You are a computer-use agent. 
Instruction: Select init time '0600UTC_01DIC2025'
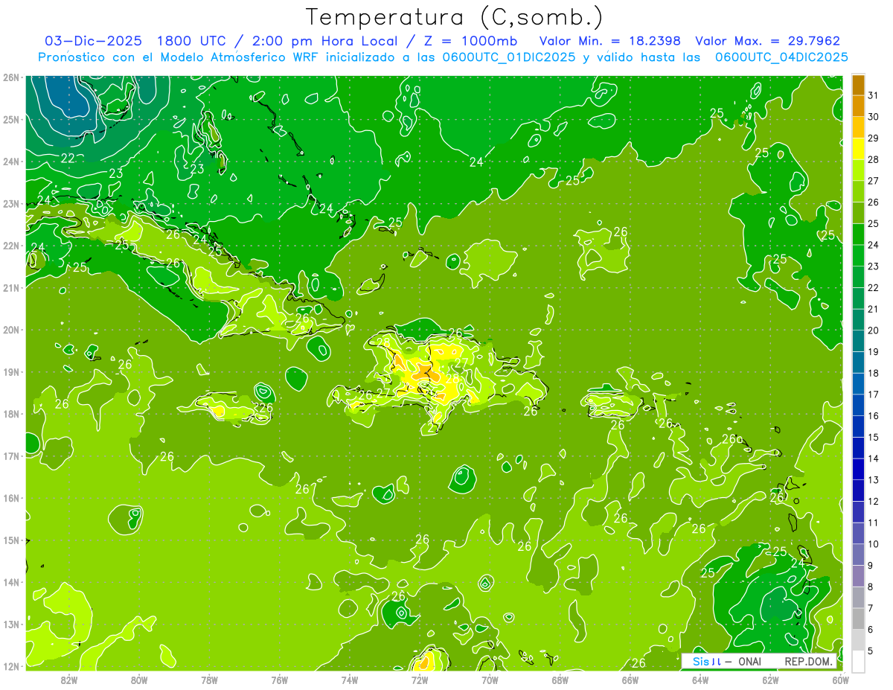(508, 57)
